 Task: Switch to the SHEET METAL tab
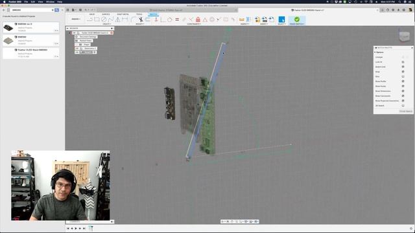pos(123,14)
